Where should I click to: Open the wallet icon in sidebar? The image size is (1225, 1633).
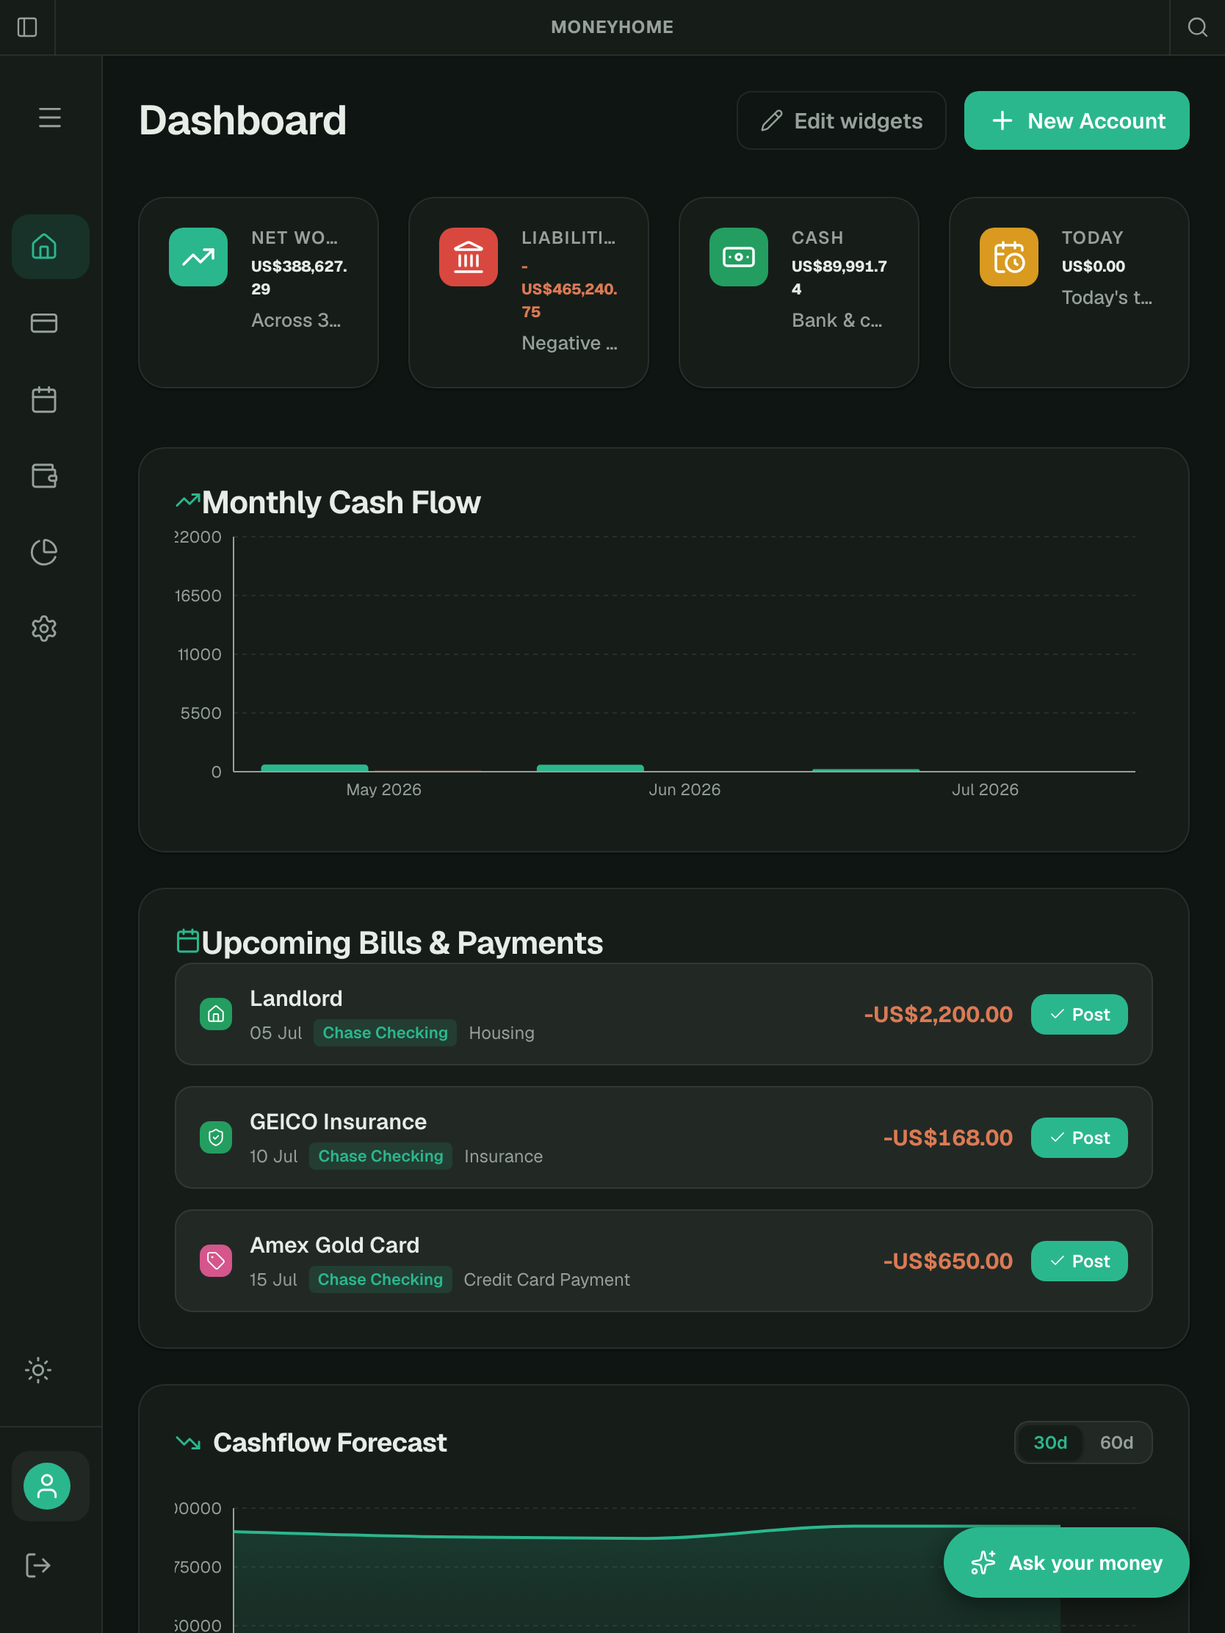coord(44,475)
